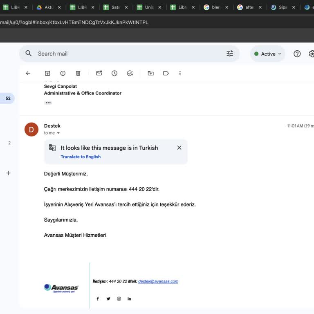The height and width of the screenshot is (314, 314).
Task: Click the Search mail field
Action: coord(123,54)
